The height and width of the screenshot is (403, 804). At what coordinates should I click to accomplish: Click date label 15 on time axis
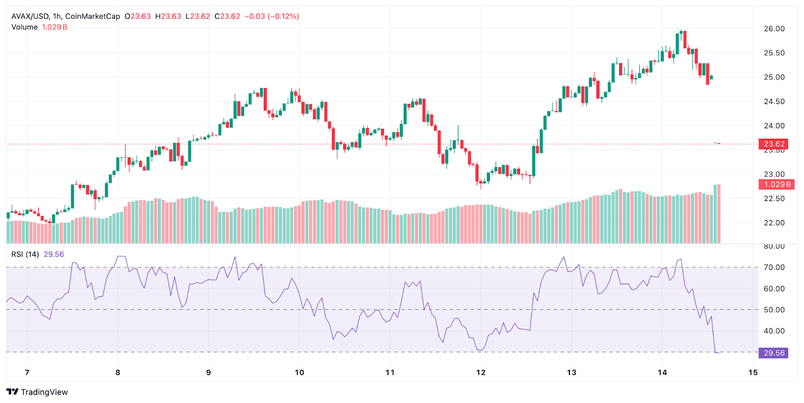coord(752,372)
